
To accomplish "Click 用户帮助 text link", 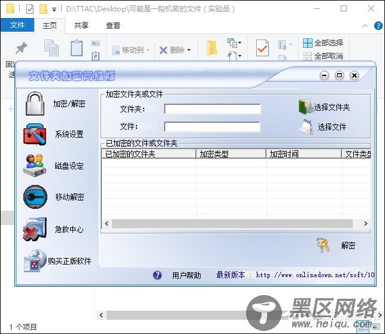I will [186, 275].
